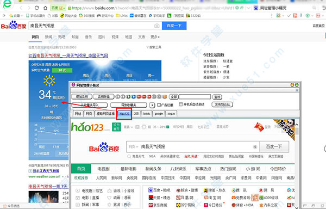Click the browser forward arrow

[x=29, y=8]
